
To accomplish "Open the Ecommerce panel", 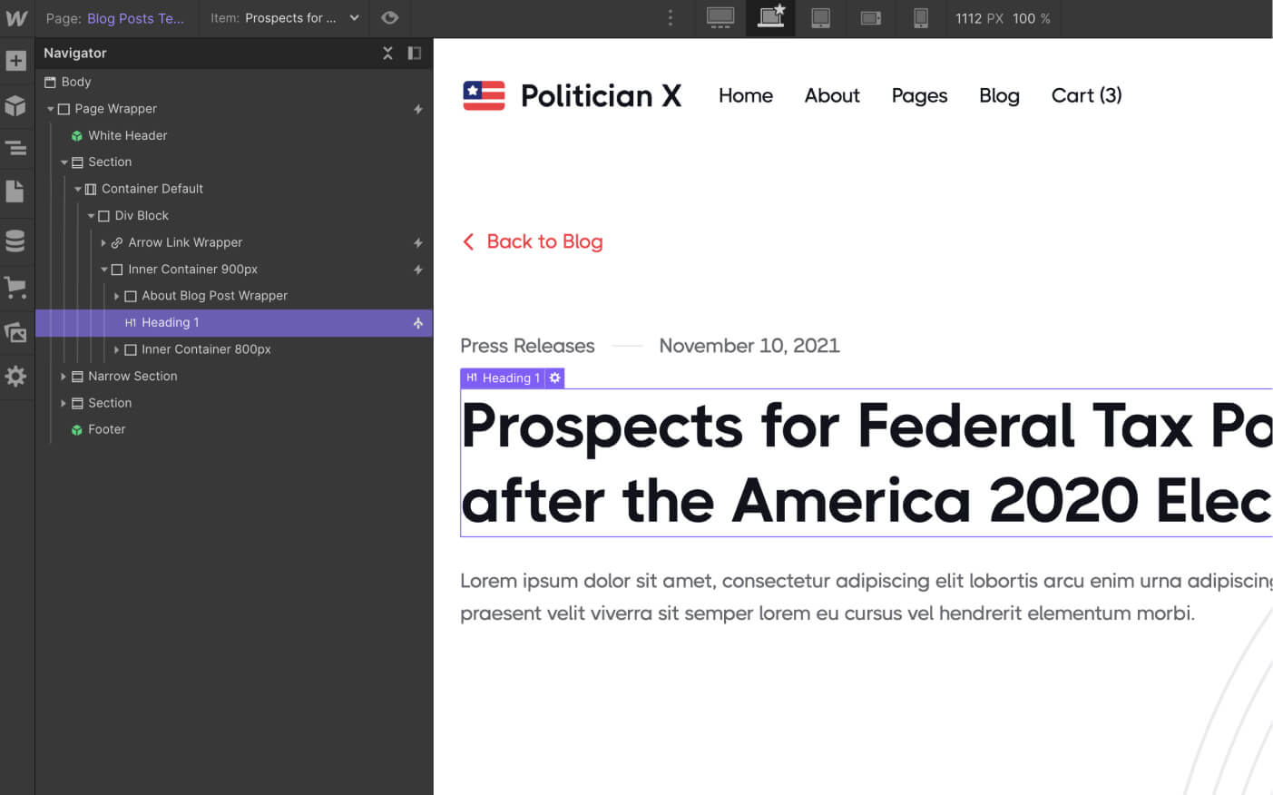I will coord(15,288).
